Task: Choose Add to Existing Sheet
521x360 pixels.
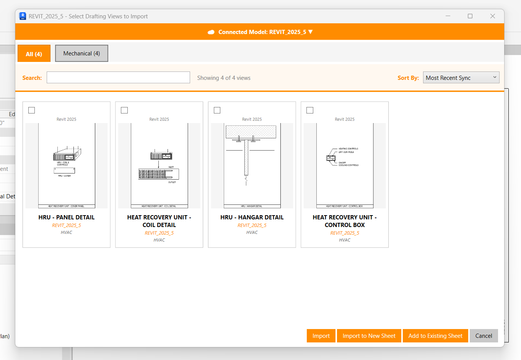Action: 435,336
